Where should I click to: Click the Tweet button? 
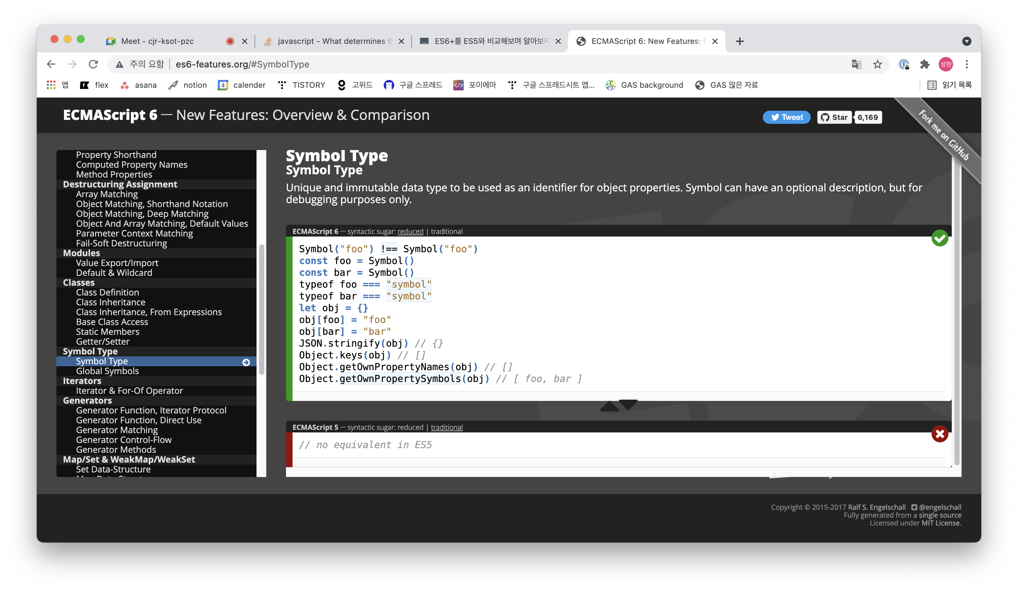pos(786,117)
